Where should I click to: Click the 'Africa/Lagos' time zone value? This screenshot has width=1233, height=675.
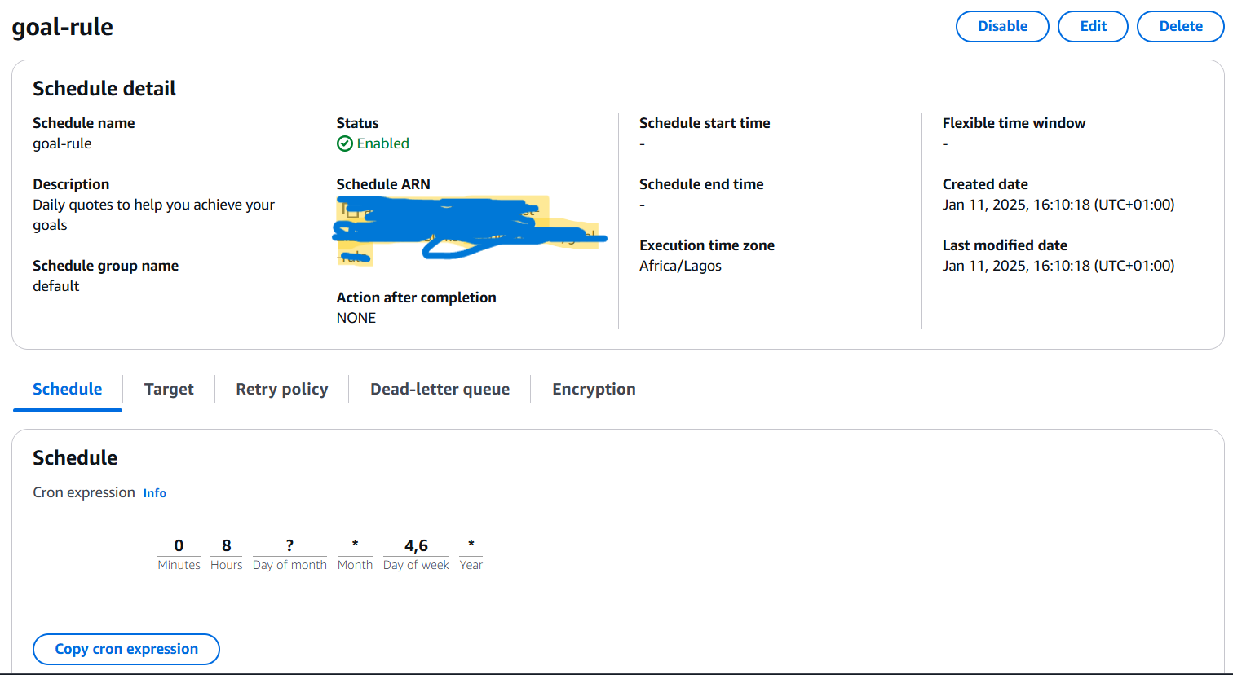tap(680, 266)
